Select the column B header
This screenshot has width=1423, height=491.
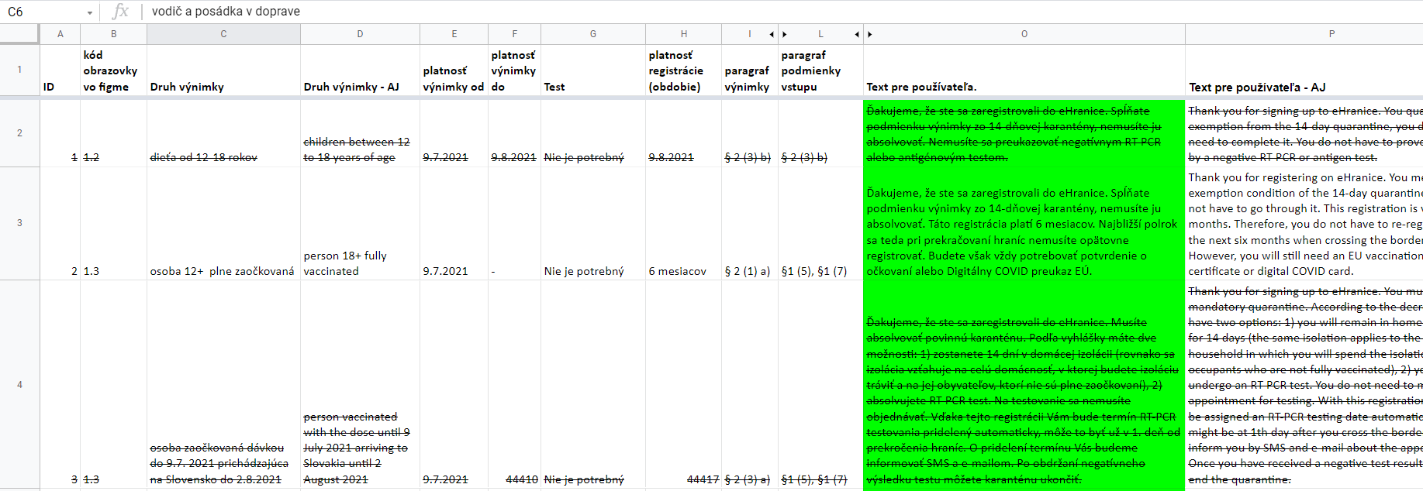[x=114, y=34]
